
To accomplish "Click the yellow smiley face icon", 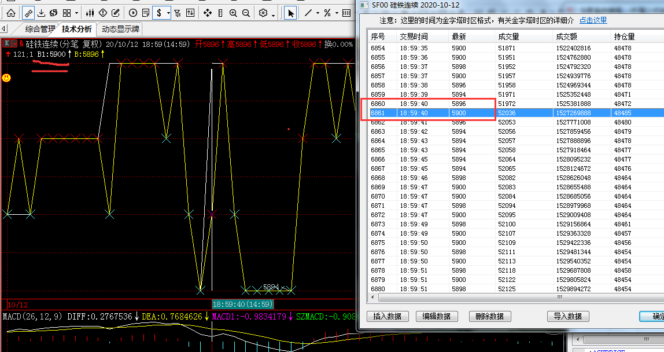I will (6, 77).
